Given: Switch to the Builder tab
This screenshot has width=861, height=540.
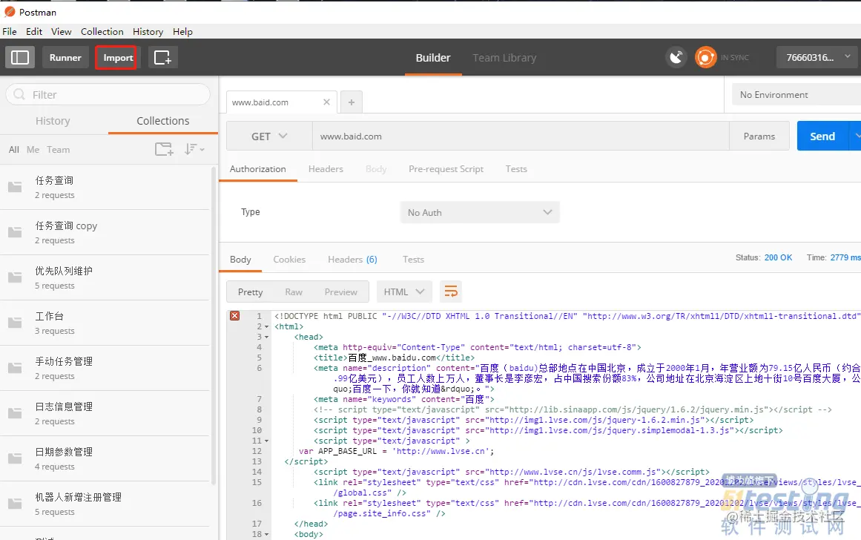Looking at the screenshot, I should click(432, 58).
